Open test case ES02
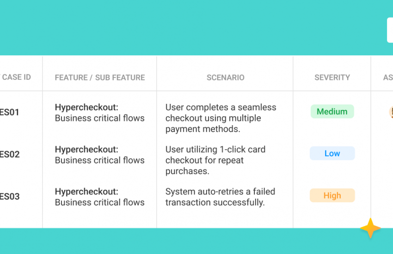 (x=10, y=154)
